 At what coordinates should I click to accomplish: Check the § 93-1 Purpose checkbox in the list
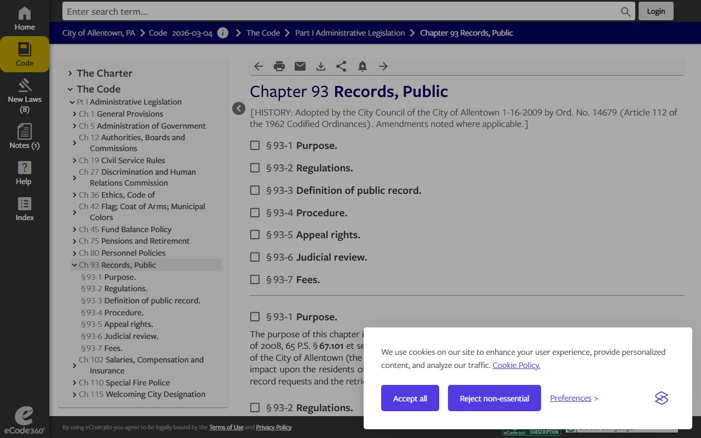(255, 146)
